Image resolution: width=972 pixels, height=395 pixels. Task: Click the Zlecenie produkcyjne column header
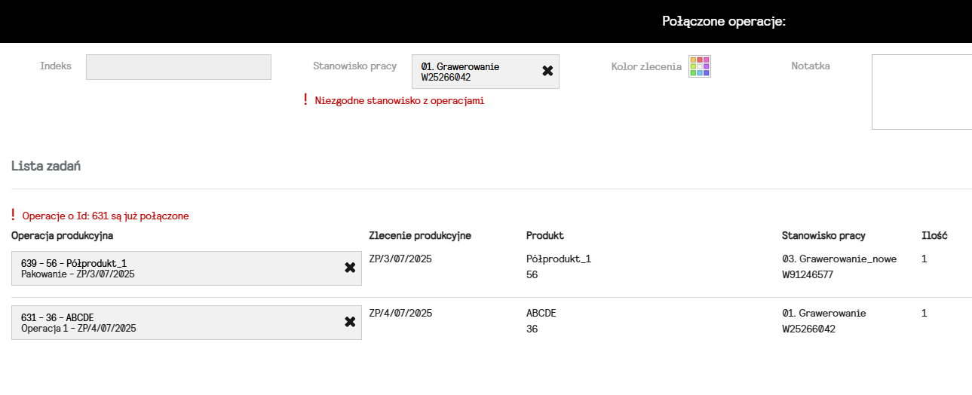click(x=420, y=236)
